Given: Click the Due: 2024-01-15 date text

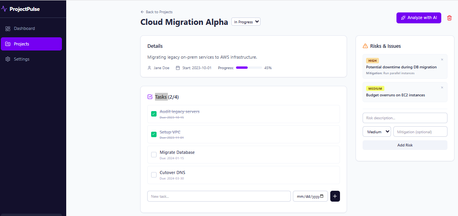Looking at the screenshot, I should pyautogui.click(x=172, y=158).
